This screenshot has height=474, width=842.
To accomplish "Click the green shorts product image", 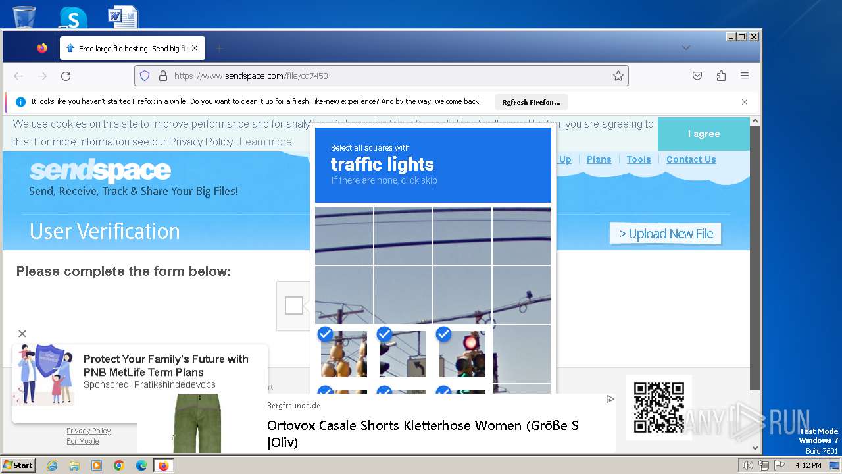I will [197, 423].
